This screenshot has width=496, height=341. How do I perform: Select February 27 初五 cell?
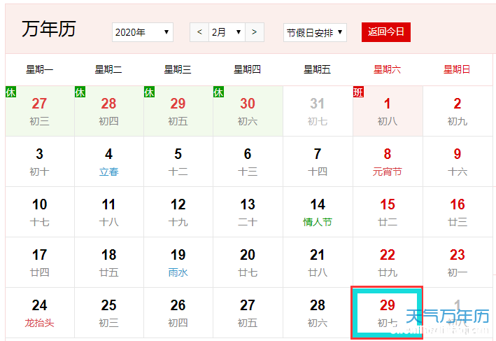click(248, 312)
